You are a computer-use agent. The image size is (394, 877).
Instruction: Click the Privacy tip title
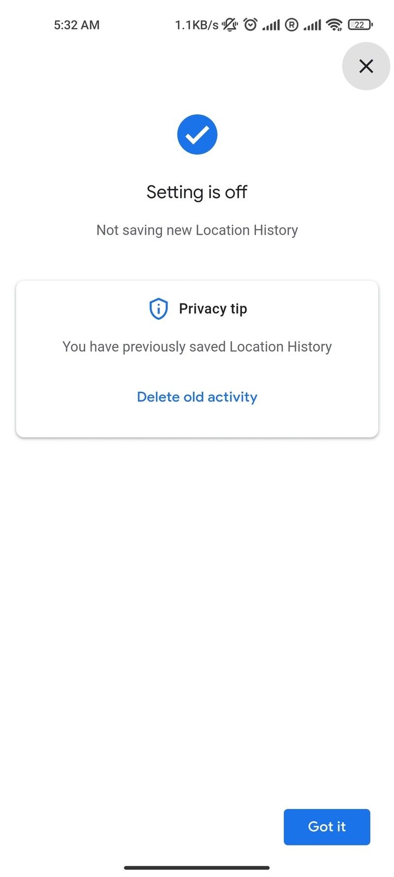coord(213,309)
